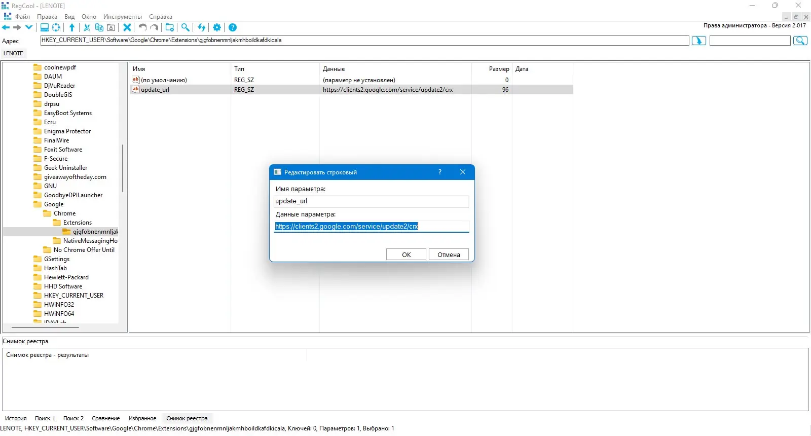Switch to the Избранное tab

coord(142,418)
